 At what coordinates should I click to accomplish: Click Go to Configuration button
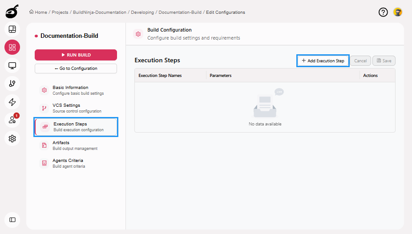click(x=76, y=69)
